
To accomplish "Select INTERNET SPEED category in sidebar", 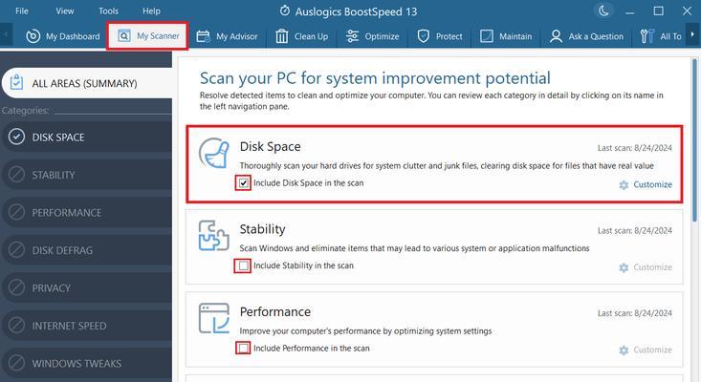I will pos(87,326).
